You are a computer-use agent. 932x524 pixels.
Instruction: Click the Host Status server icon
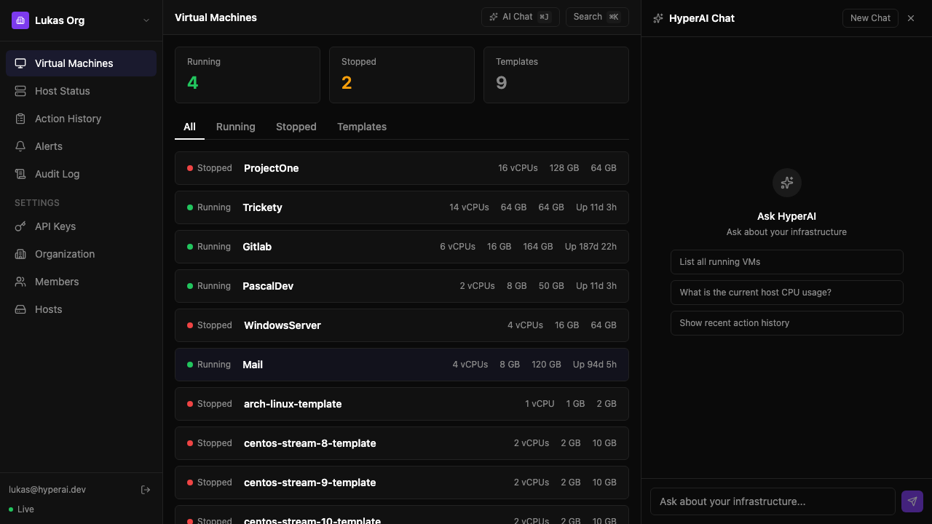[x=20, y=91]
